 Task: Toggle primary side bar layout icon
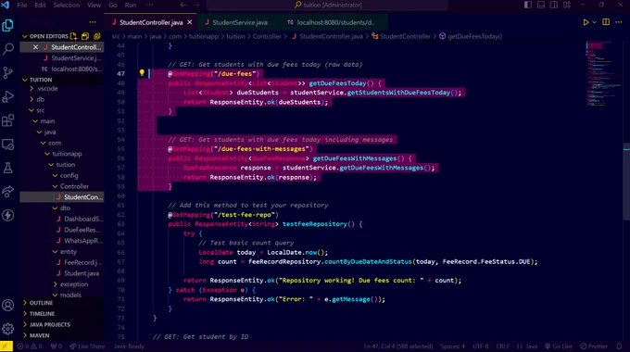pos(528,5)
